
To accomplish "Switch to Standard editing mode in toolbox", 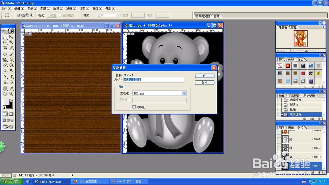I will (x=5, y=114).
